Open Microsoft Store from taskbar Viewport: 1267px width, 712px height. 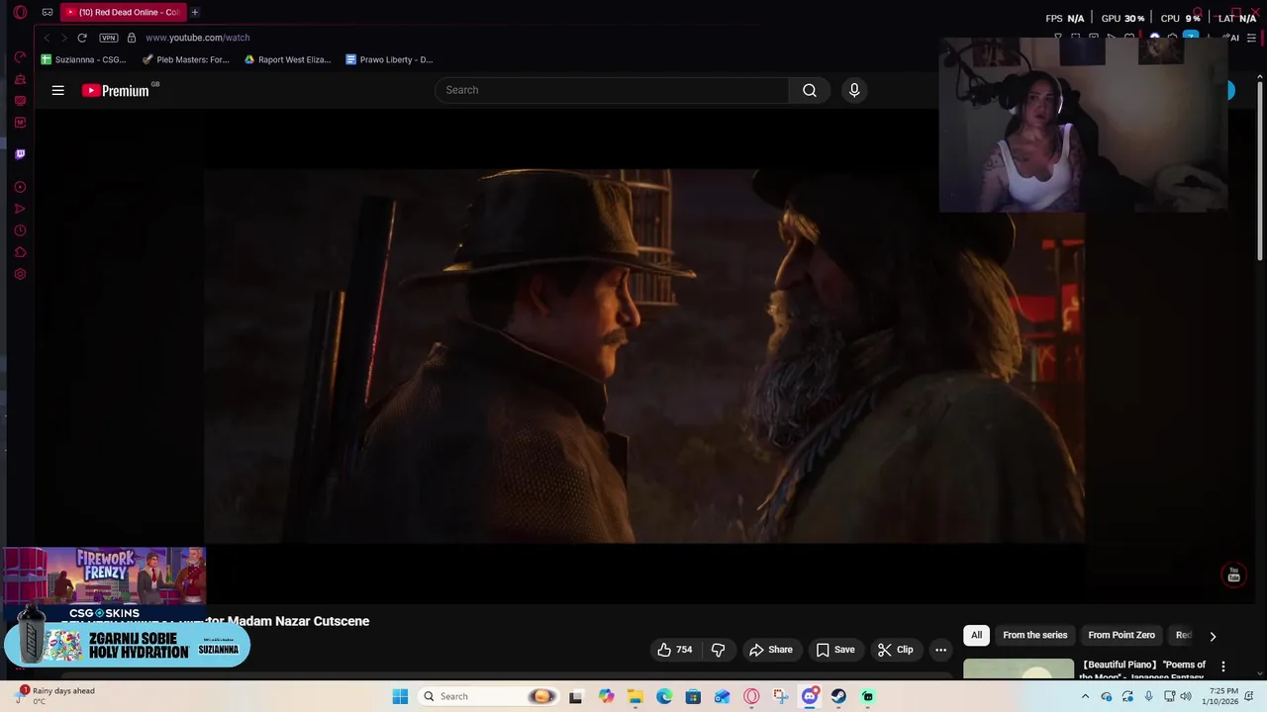click(693, 696)
